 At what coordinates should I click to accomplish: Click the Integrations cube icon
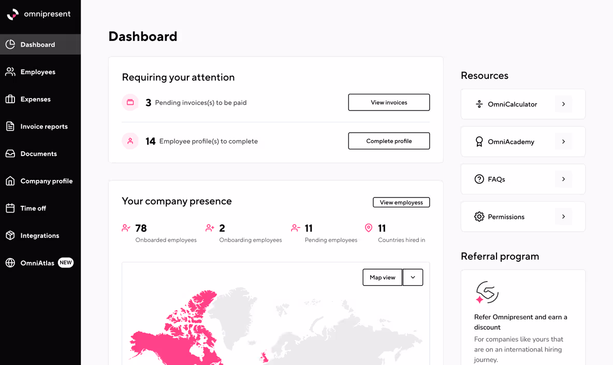point(10,235)
